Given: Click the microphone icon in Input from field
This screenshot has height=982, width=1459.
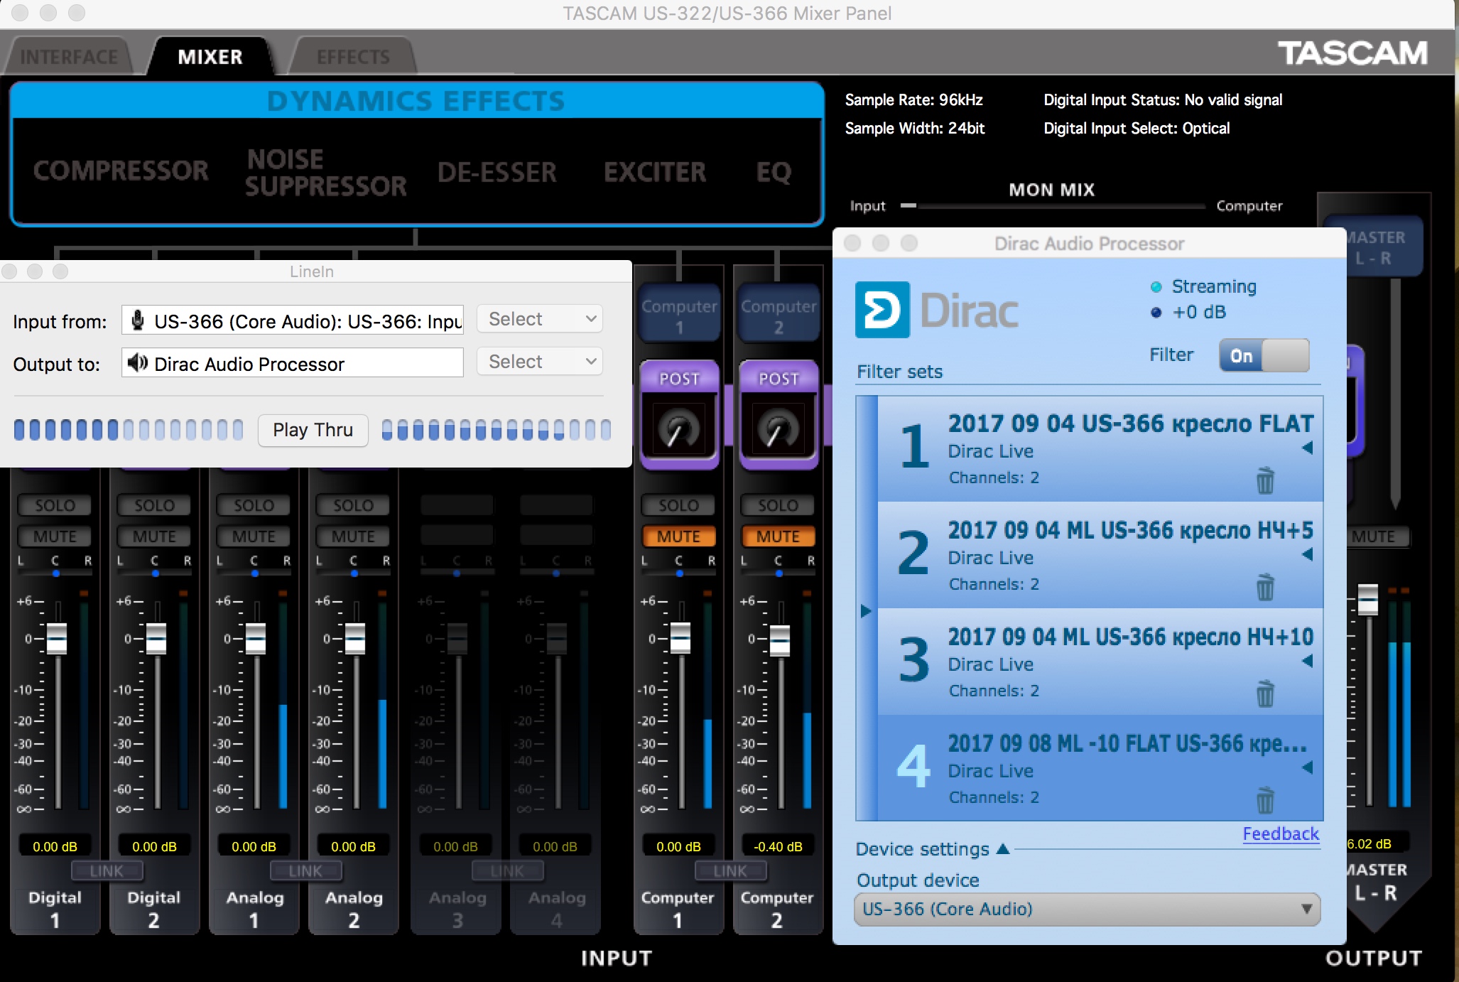Looking at the screenshot, I should click(139, 320).
